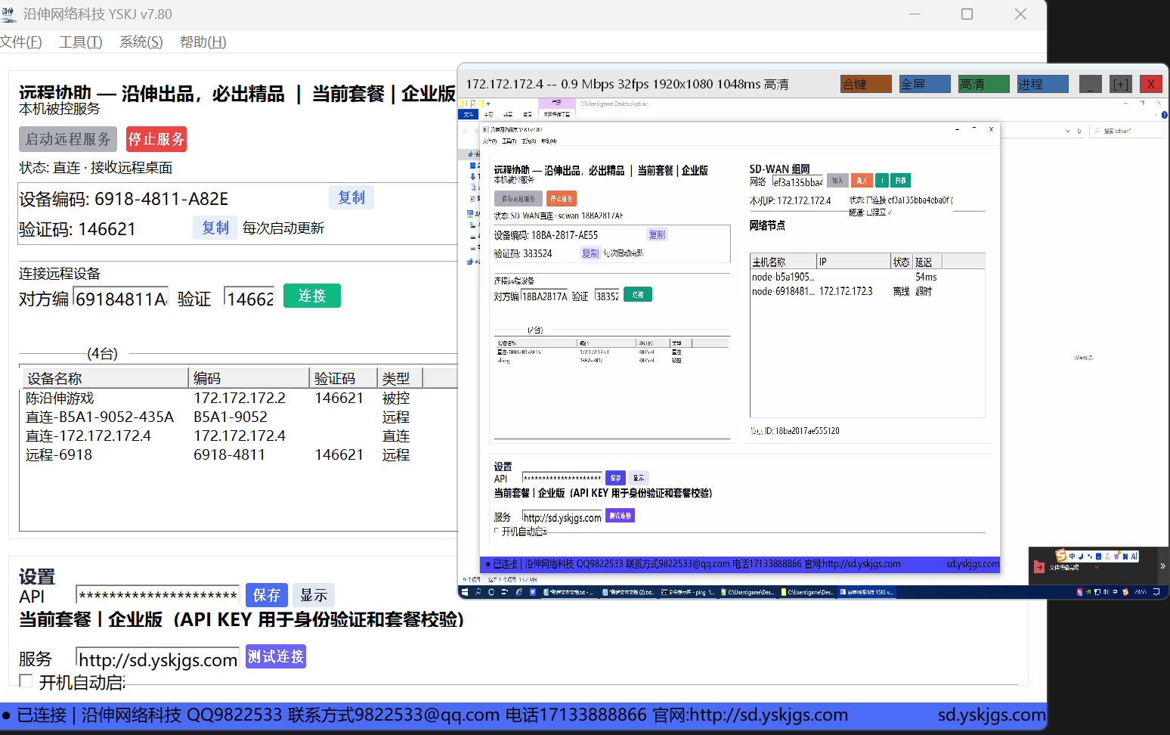Open the 工具(T) menu
1170x735 pixels.
pos(80,42)
